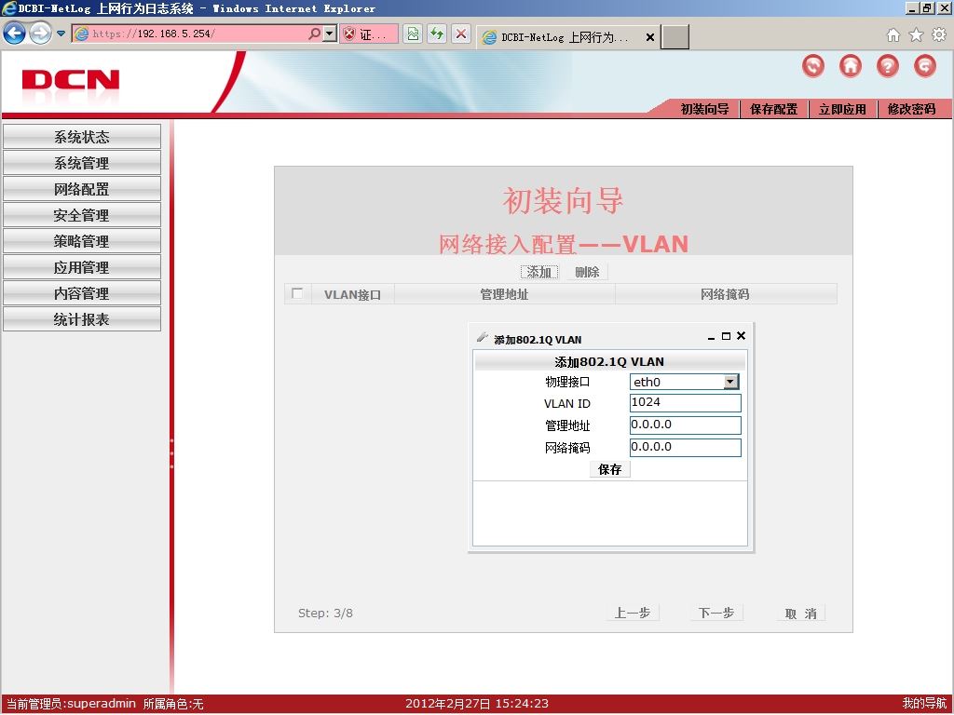Open the 应用管理 sidebar menu
The height and width of the screenshot is (715, 954).
click(x=82, y=267)
